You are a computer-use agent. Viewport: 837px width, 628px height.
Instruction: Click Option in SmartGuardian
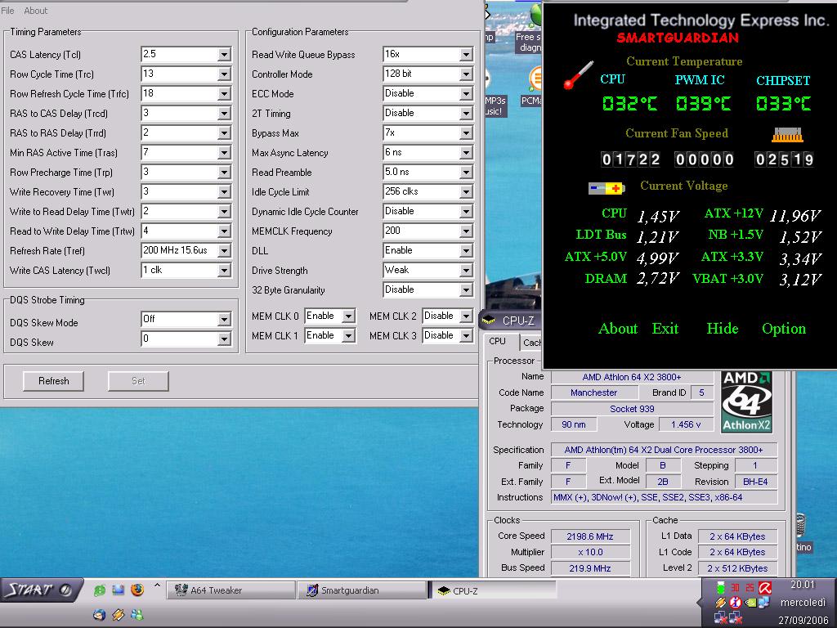pyautogui.click(x=784, y=329)
